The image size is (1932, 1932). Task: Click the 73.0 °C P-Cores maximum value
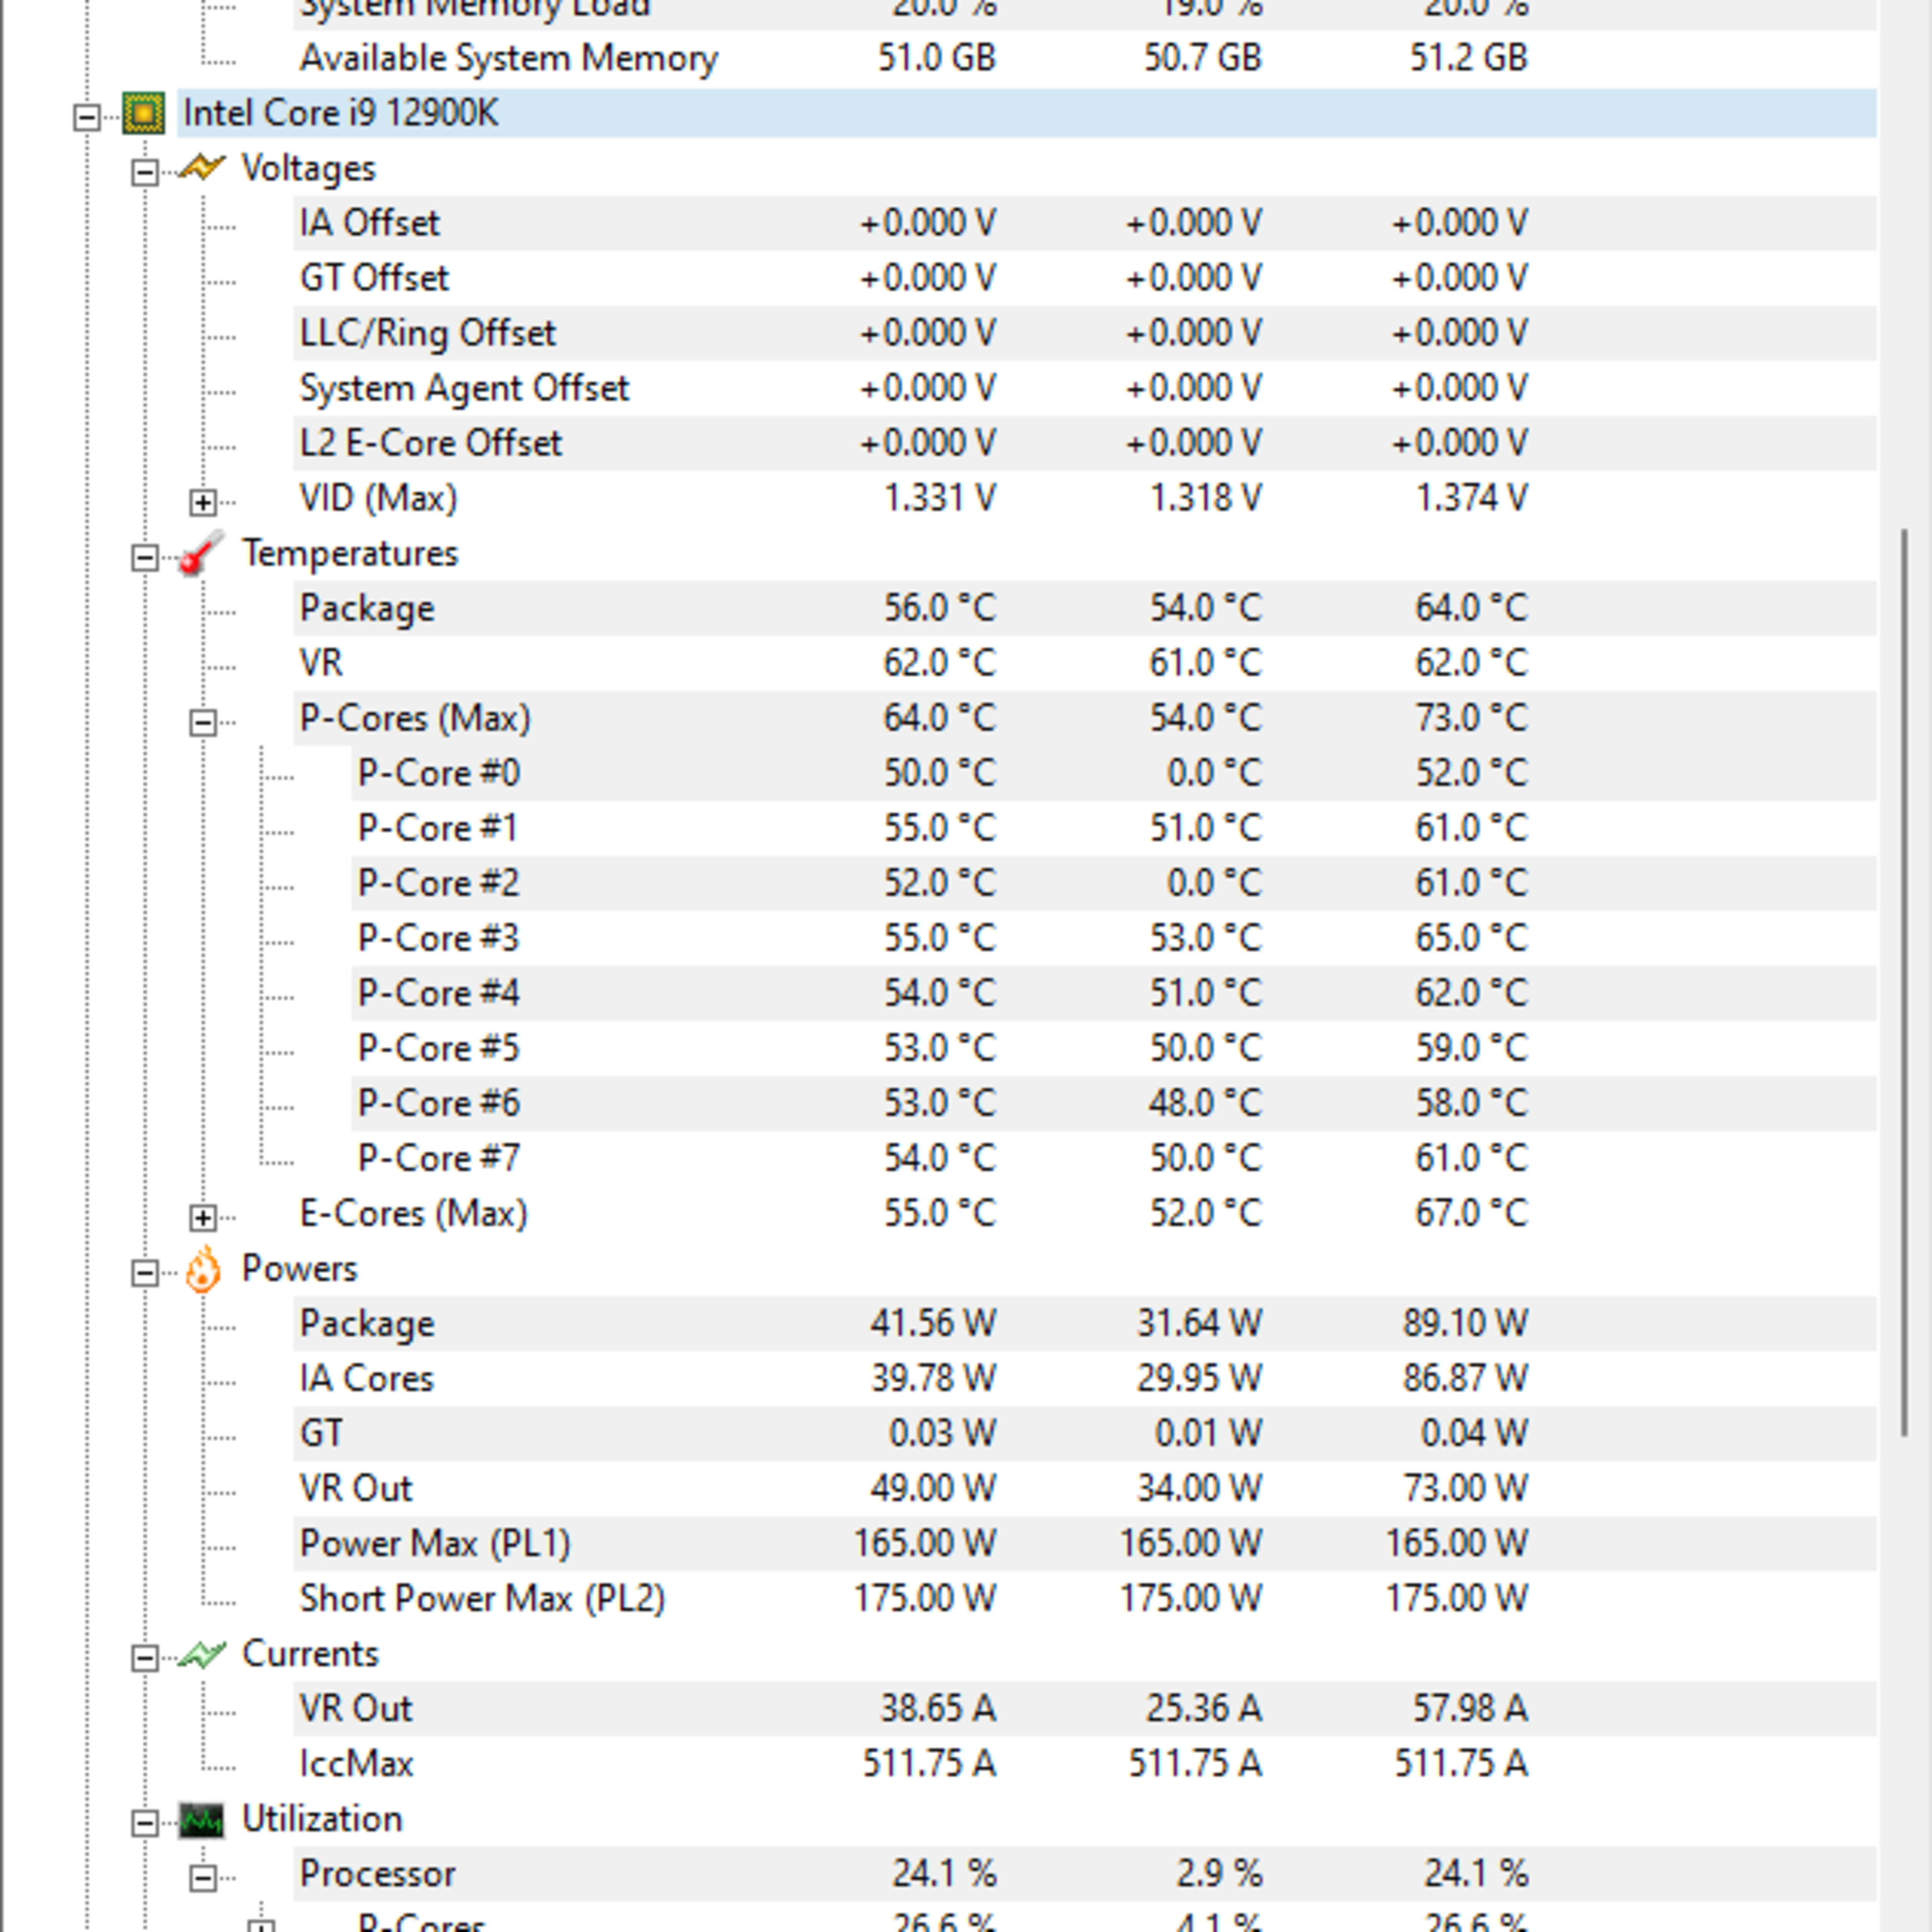click(1471, 718)
